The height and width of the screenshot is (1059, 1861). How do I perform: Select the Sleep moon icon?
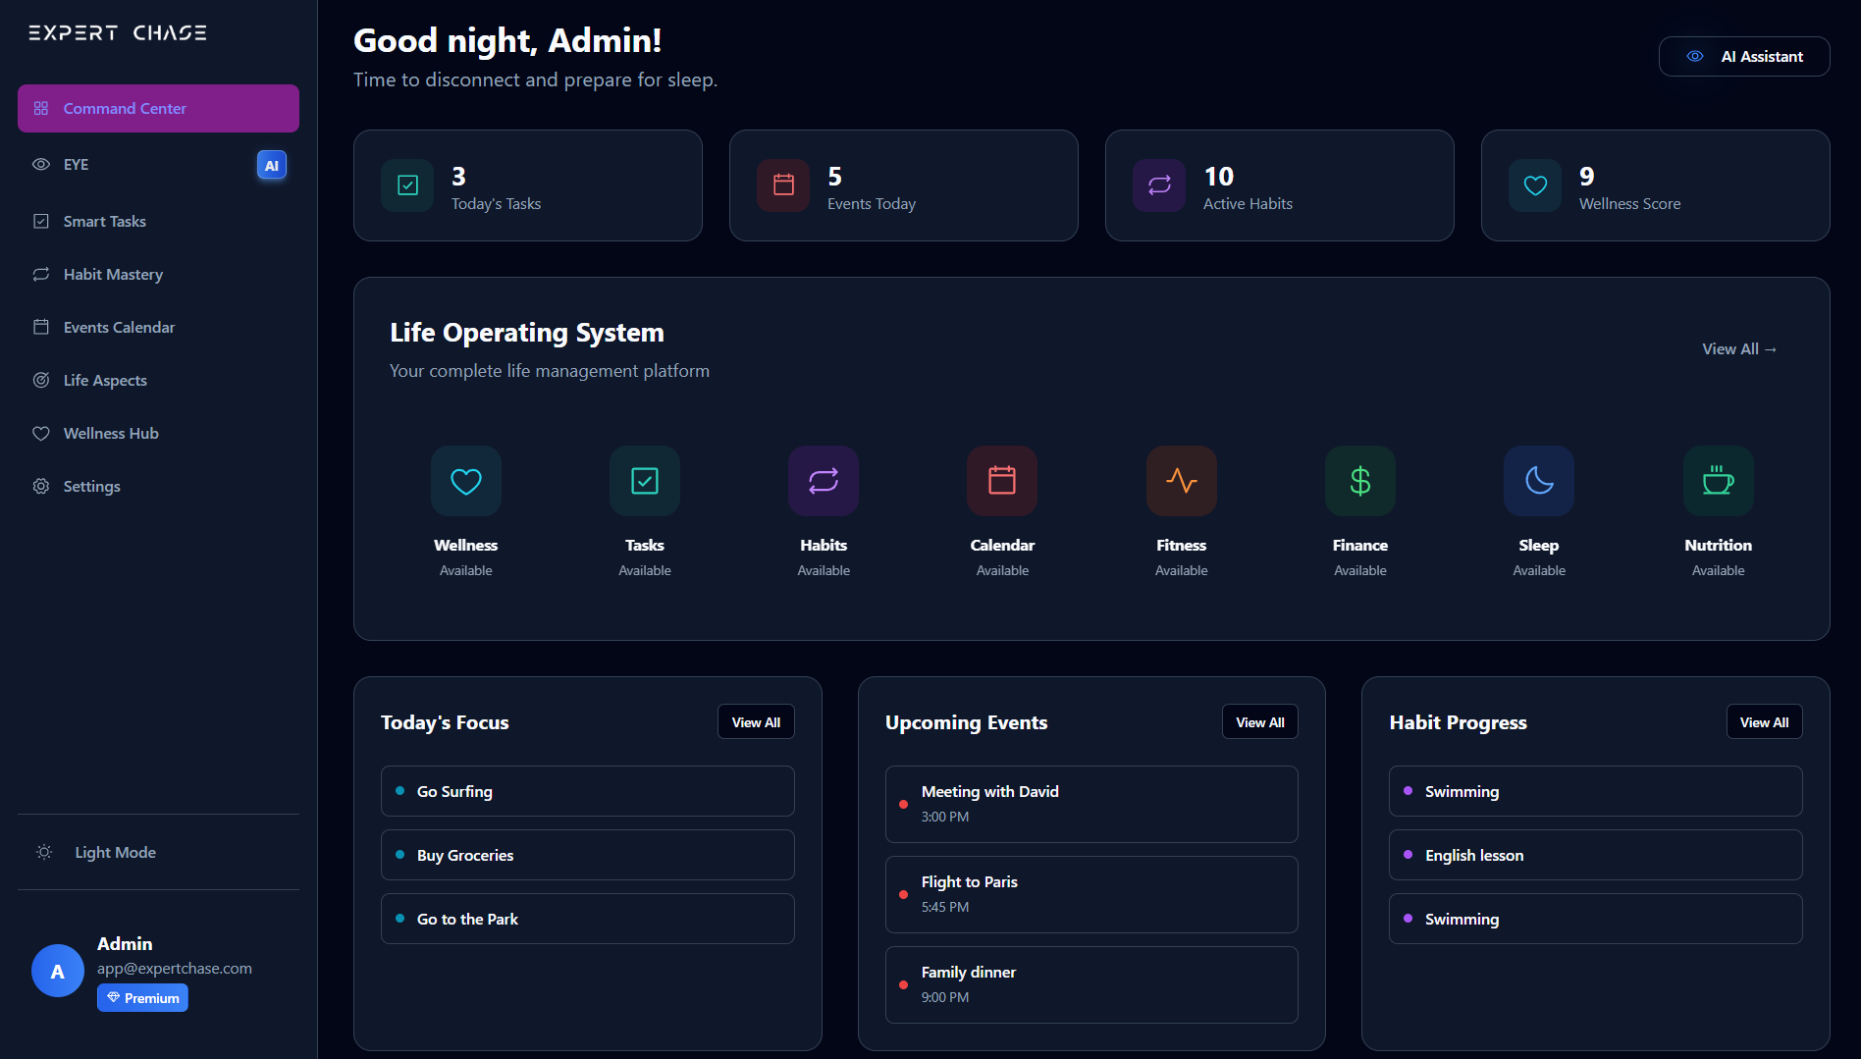click(1538, 481)
